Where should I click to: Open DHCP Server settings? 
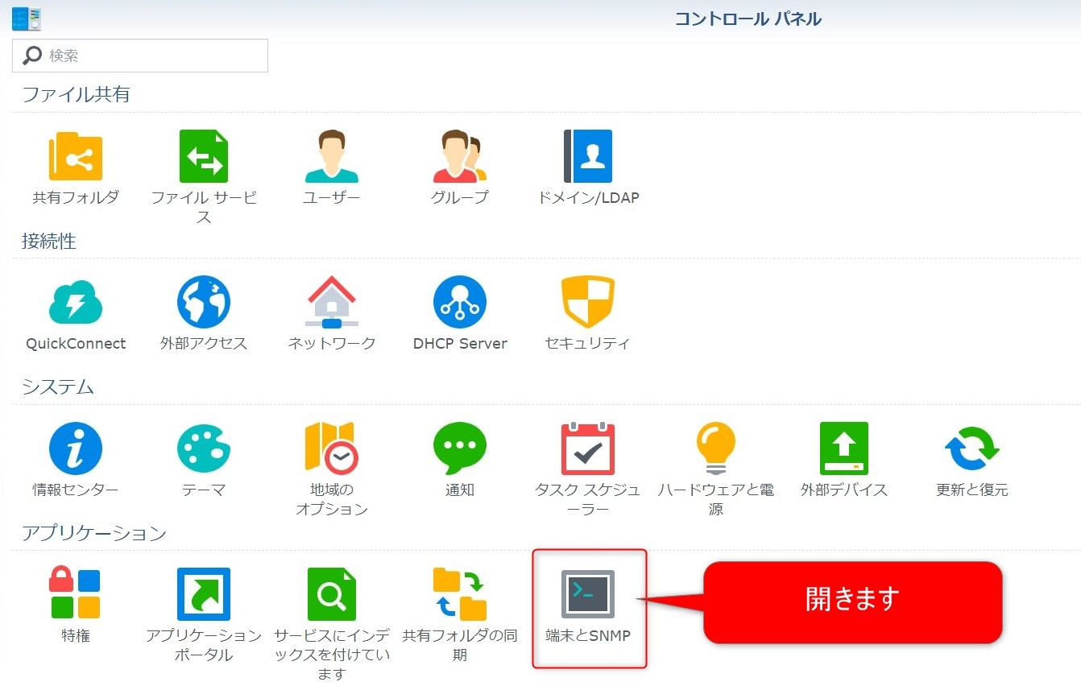tap(459, 303)
